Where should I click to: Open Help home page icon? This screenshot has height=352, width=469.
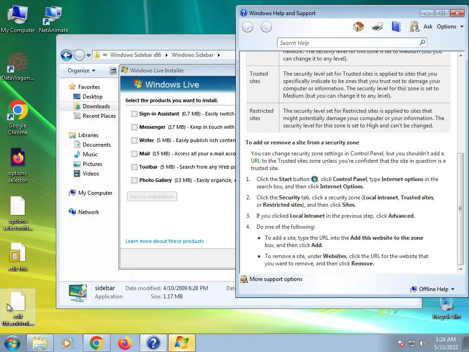[358, 27]
